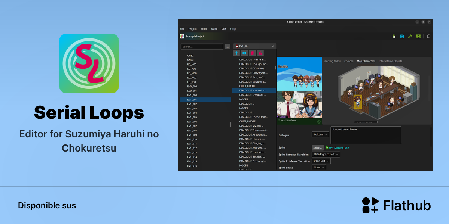Image resolution: width=449 pixels, height=224 pixels.
Task: Close the EV1_001 editor tab
Action: tap(272, 46)
